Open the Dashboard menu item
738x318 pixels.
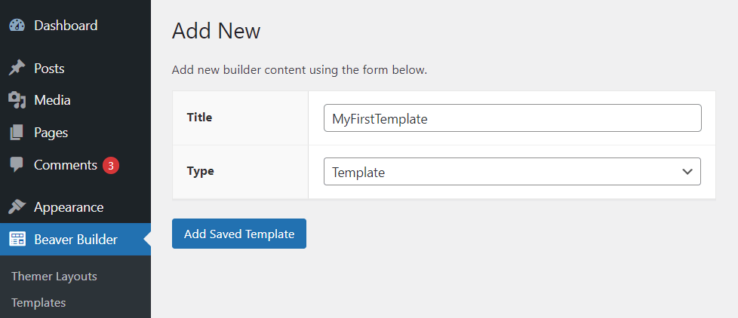[x=66, y=26]
